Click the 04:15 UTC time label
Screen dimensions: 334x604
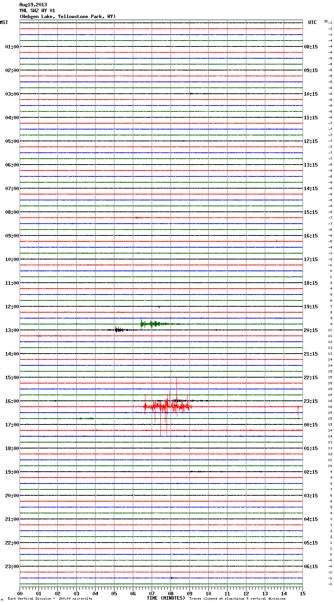(311, 519)
